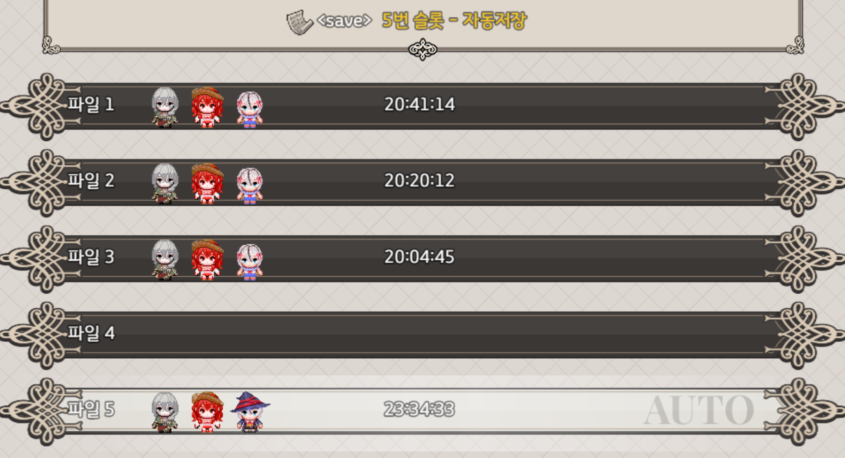Click the save scroll icon in header
Screen dimensions: 845x458
(299, 22)
